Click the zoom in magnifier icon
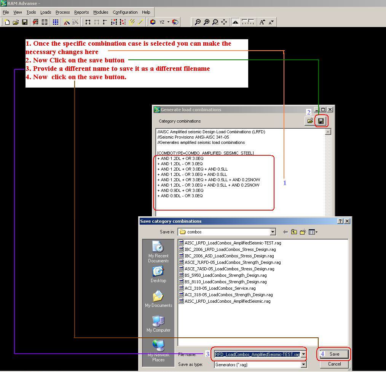Viewport: 386px width, 372px height. 207,22
